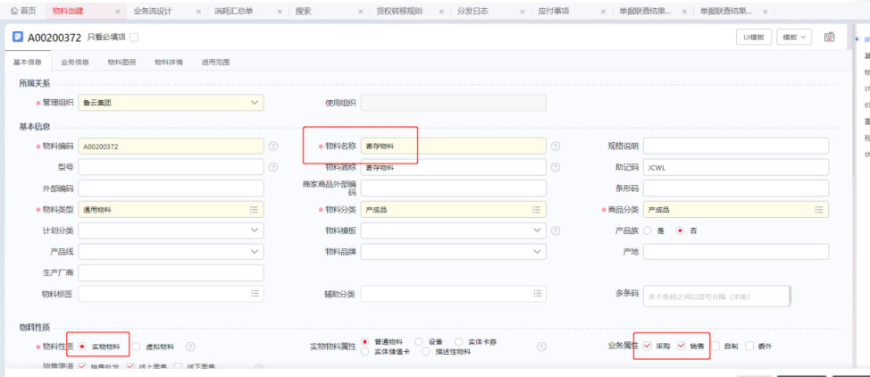Open the list picker in 商品分类 field
This screenshot has width=870, height=377.
[x=818, y=209]
